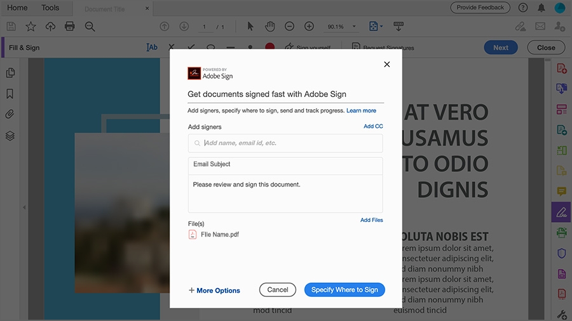Open the Layers panel icon
Screen dimensions: 572x321
10,136
